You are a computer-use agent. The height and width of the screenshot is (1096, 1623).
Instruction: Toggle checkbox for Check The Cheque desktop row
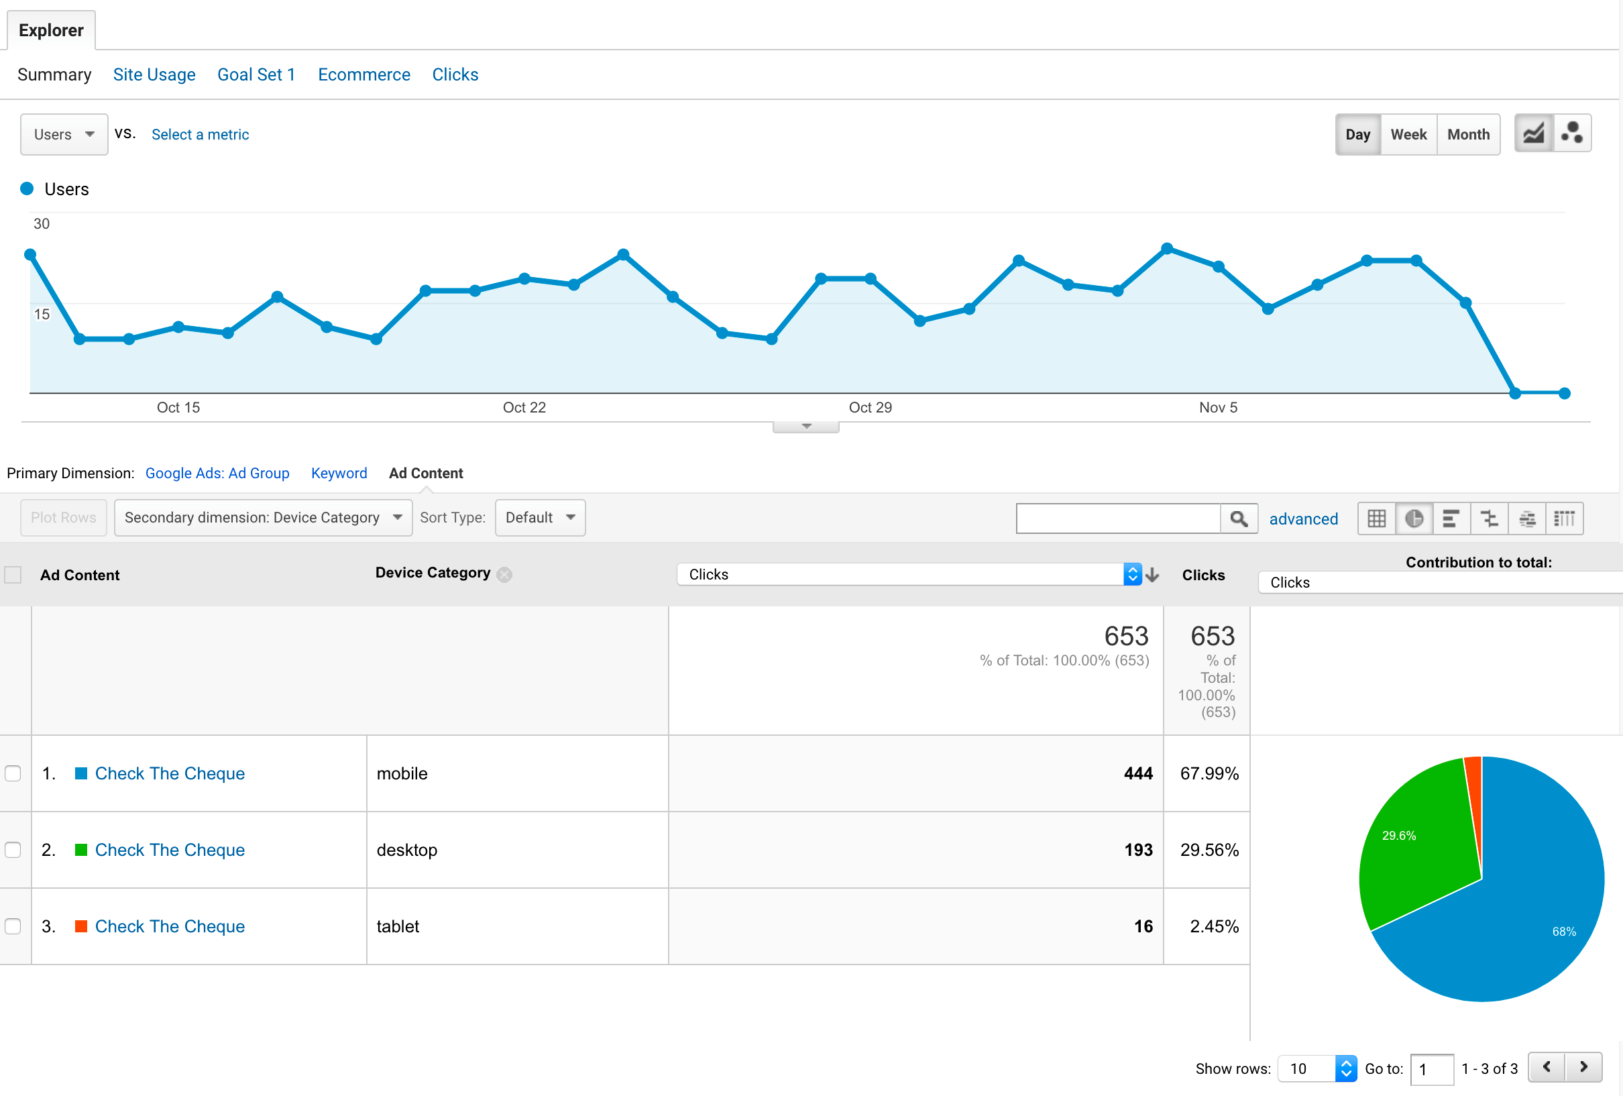pos(13,850)
